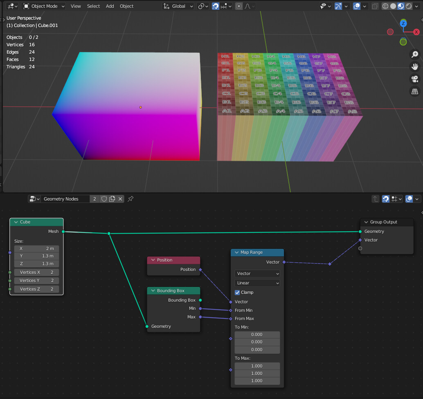
Task: Click the To Max first value field on Map Range
Action: pyautogui.click(x=257, y=366)
